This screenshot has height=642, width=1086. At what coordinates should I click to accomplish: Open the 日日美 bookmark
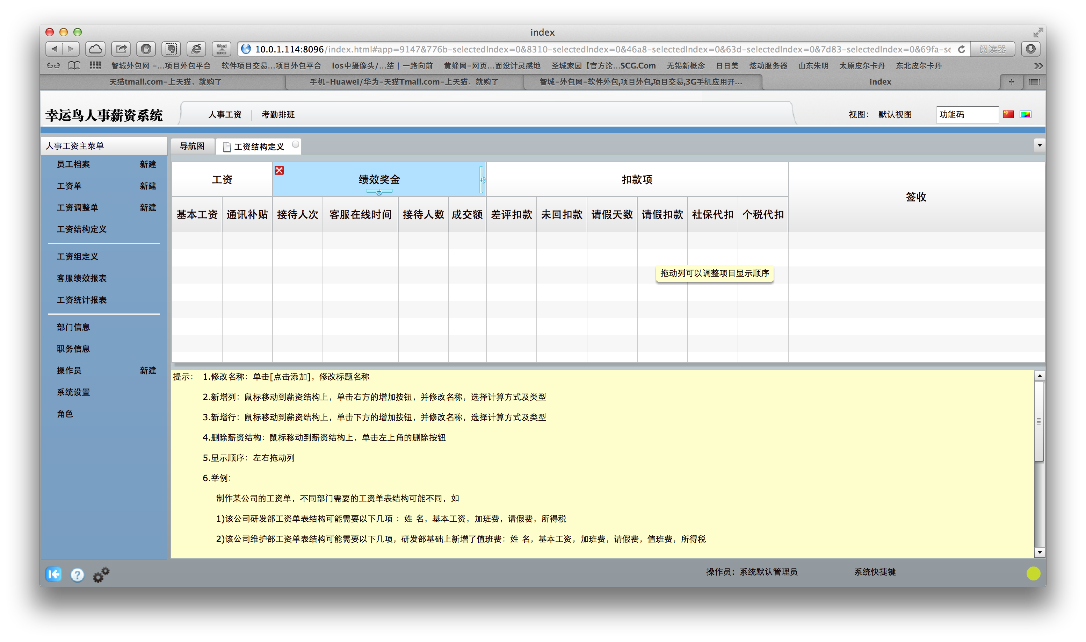(x=727, y=66)
